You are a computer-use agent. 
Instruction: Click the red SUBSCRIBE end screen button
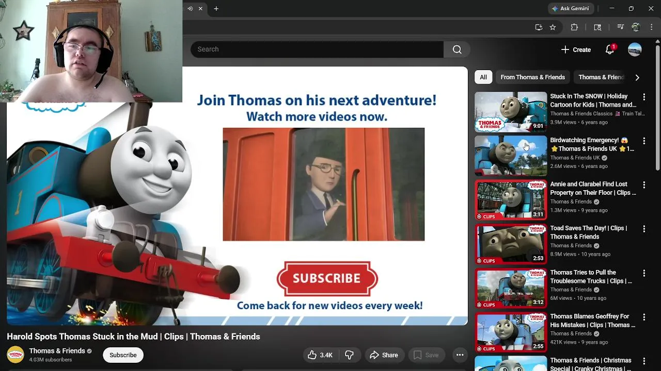[327, 278]
